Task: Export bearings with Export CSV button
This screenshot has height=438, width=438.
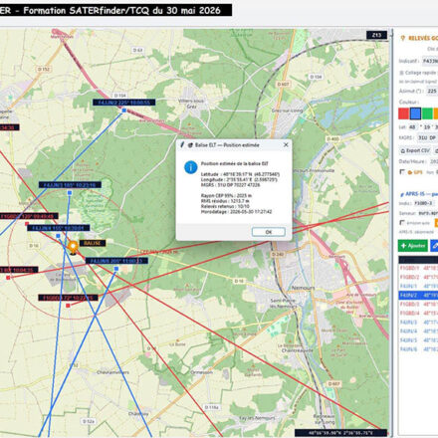Action: coord(414,150)
